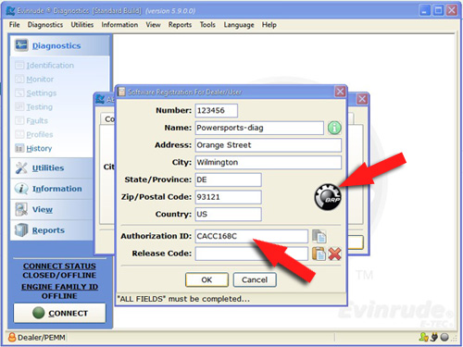Click the View icon in sidebar

click(21, 209)
